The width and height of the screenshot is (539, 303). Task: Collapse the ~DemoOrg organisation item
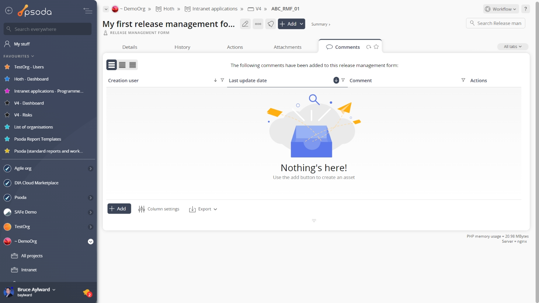pyautogui.click(x=91, y=242)
